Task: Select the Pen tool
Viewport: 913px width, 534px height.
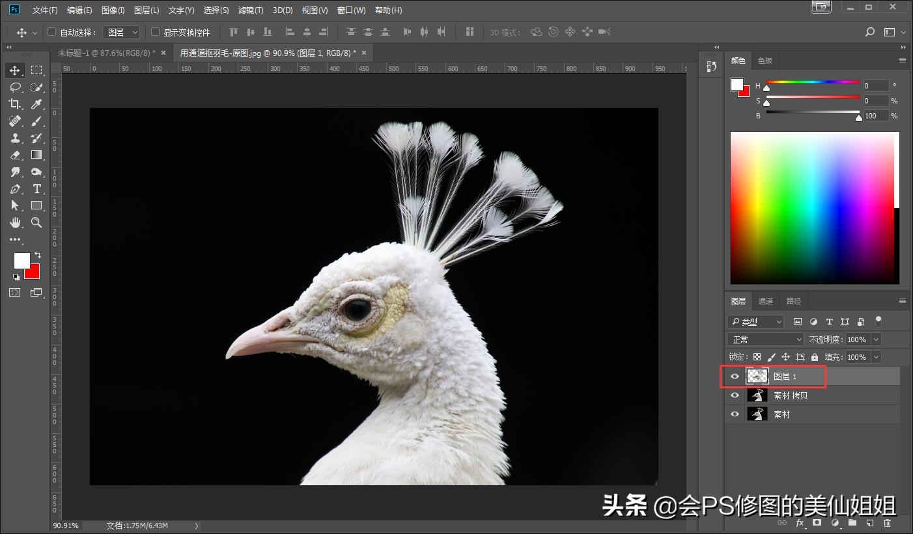Action: 15,189
